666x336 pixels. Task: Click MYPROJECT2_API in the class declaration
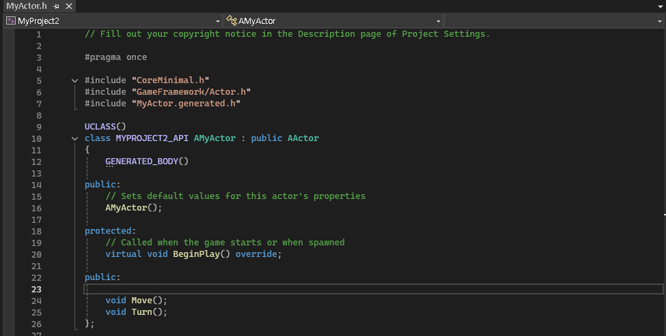click(x=152, y=138)
